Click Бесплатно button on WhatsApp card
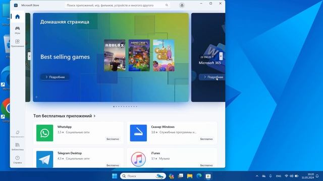Image resolution: width=323 pixels, height=181 pixels. (x=113, y=139)
